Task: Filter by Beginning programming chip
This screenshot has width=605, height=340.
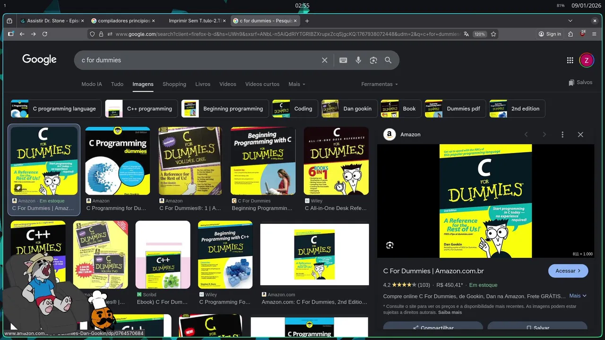Action: click(x=225, y=109)
